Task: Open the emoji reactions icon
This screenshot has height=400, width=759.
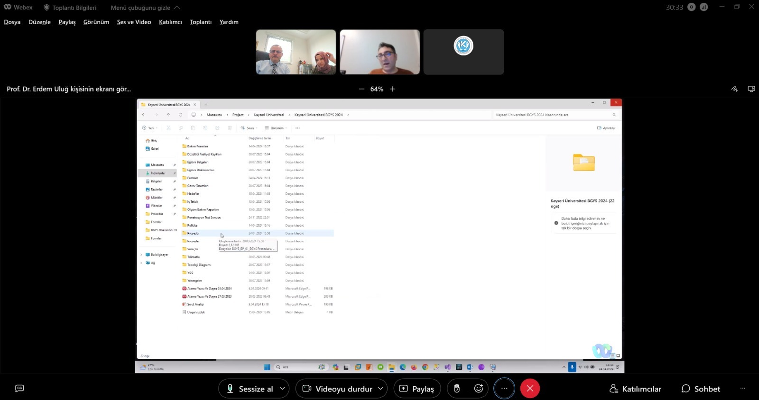Action: pyautogui.click(x=479, y=389)
